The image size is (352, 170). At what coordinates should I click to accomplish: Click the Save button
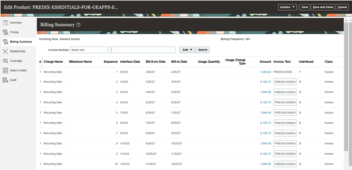(x=305, y=7)
